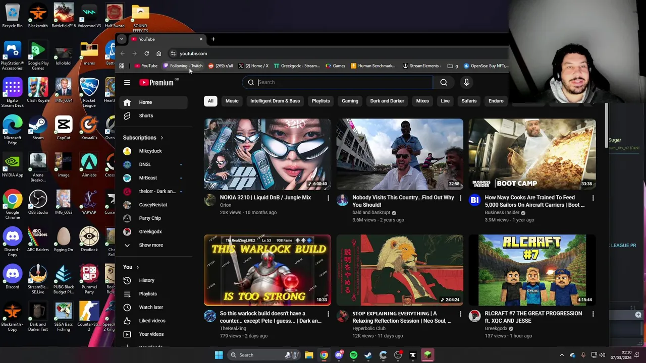Click Chrome's back navigation arrow

(x=122, y=53)
